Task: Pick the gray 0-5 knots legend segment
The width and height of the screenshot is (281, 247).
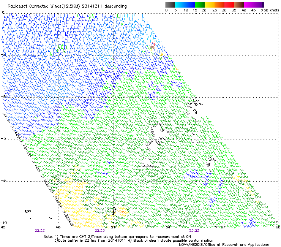Action: tap(170, 5)
